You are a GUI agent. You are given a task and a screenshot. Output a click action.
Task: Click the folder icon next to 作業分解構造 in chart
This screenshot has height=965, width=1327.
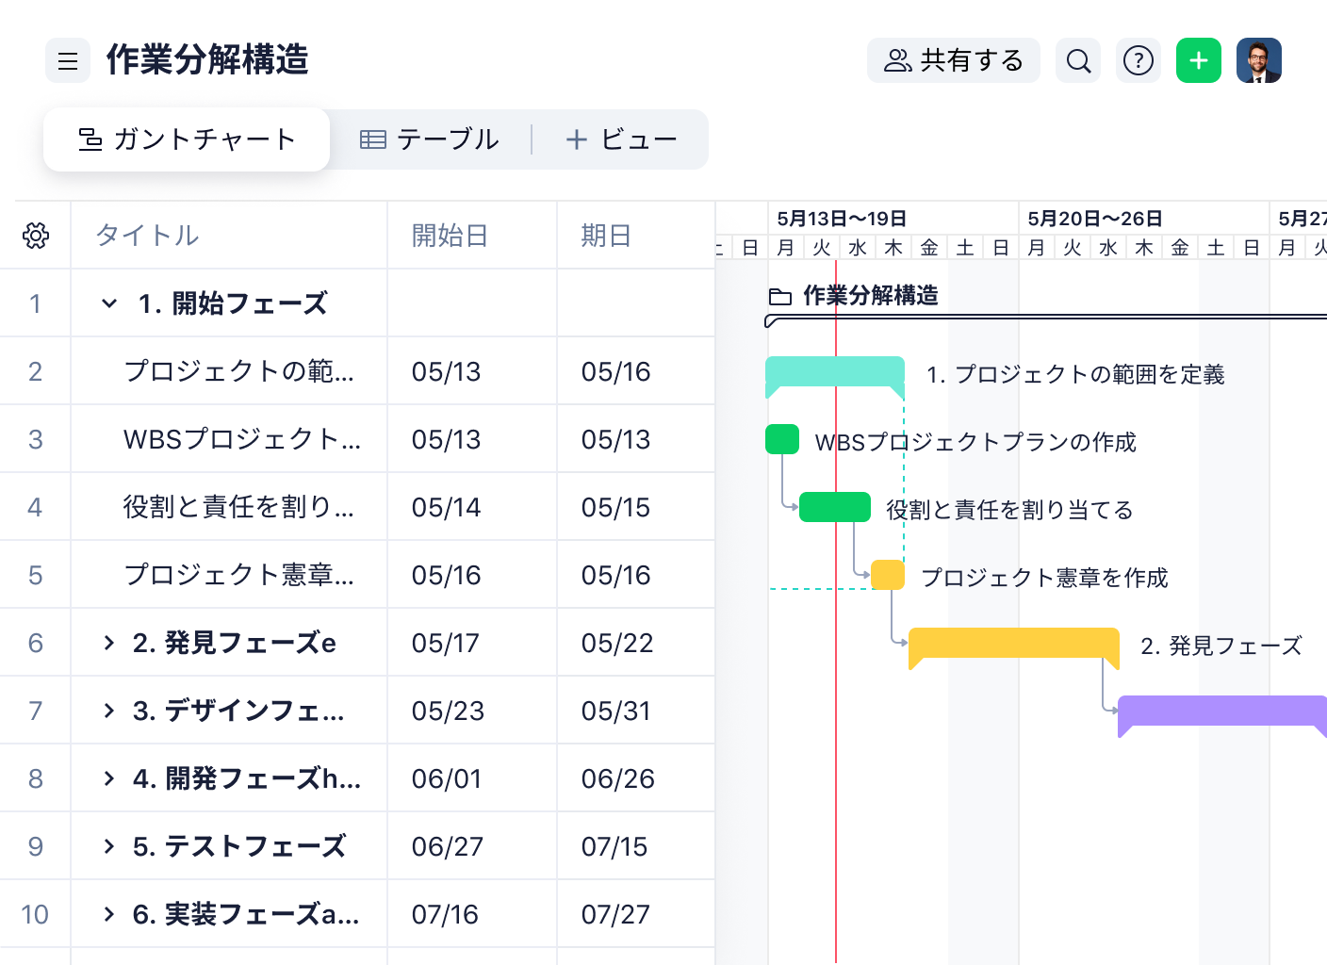[x=780, y=297]
